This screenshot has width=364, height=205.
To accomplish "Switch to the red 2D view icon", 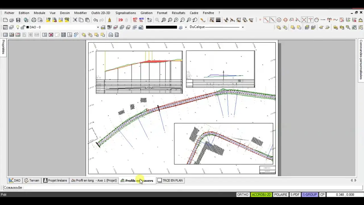I will (121, 20).
